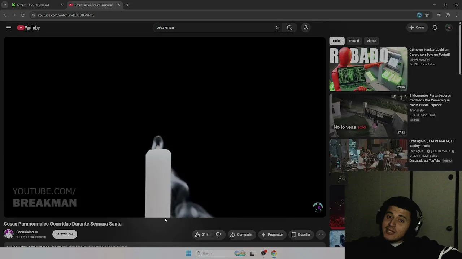
Task: Go back in the browser
Action: pyautogui.click(x=5, y=15)
